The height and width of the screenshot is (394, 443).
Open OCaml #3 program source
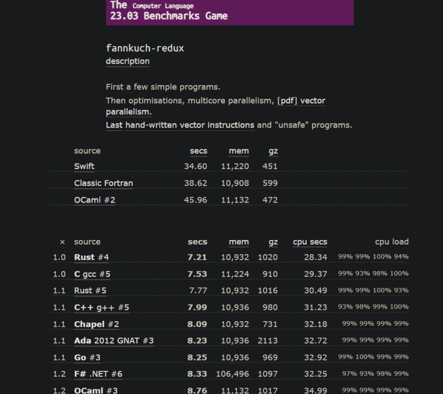click(96, 391)
